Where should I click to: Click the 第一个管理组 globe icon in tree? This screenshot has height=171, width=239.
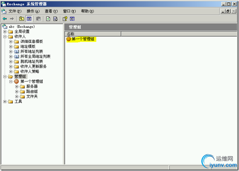tap(16, 81)
